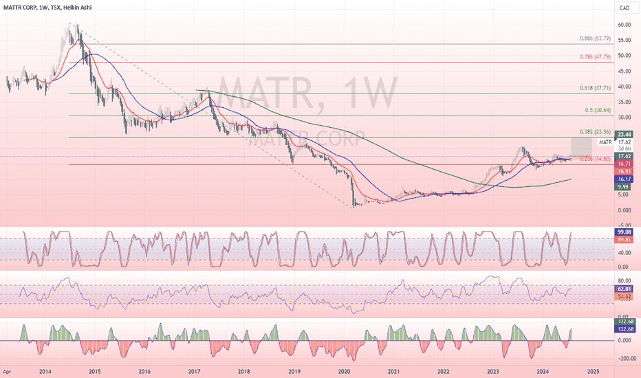Click the orange 54.62 RSI average tag
The image size is (641, 378).
coord(624,297)
